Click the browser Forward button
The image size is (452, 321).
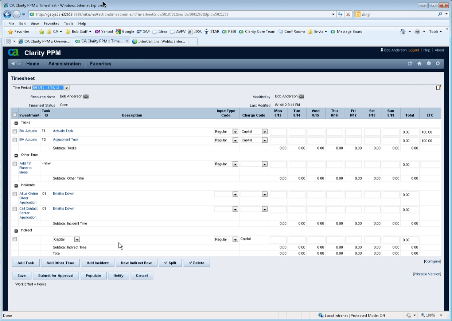16,15
